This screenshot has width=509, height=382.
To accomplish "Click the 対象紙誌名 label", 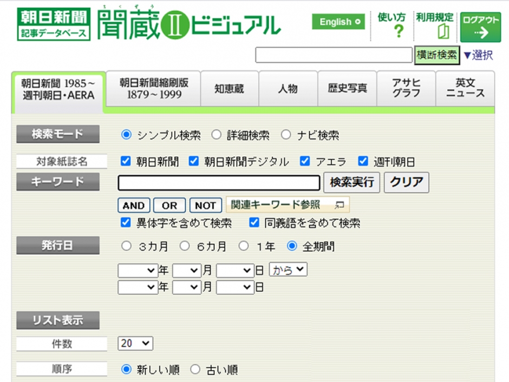I will coord(62,161).
